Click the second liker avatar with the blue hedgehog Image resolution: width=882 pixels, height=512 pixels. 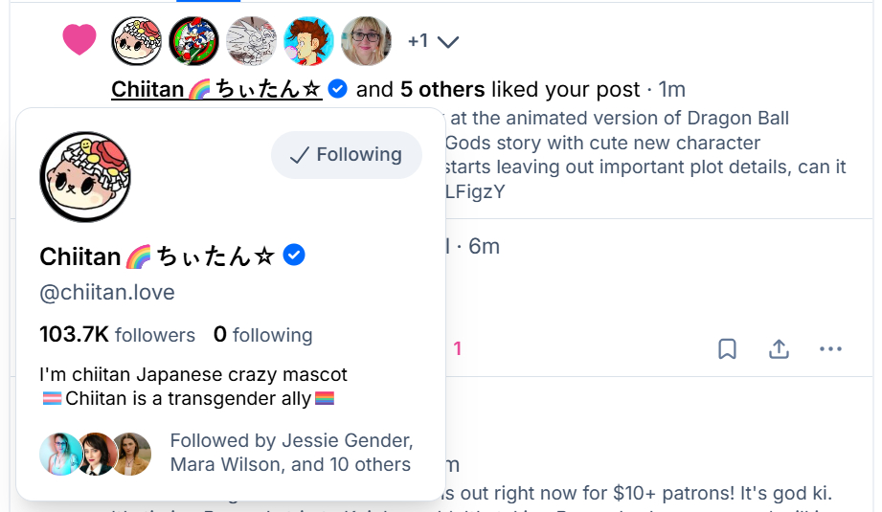click(x=193, y=41)
